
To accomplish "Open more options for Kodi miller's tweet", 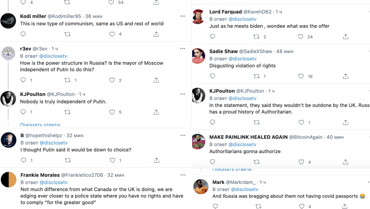I will tap(182, 16).
